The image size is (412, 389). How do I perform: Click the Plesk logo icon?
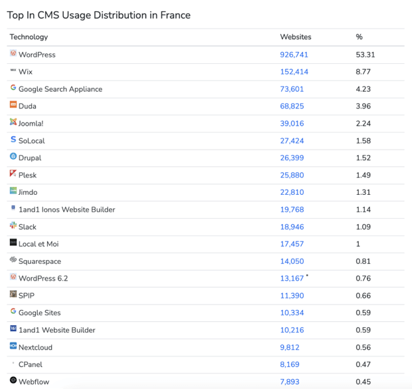pyautogui.click(x=13, y=174)
